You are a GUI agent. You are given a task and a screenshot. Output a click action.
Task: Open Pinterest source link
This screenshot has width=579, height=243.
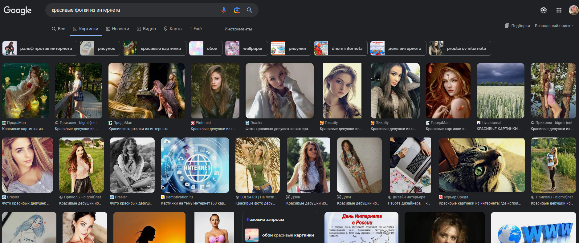click(201, 123)
